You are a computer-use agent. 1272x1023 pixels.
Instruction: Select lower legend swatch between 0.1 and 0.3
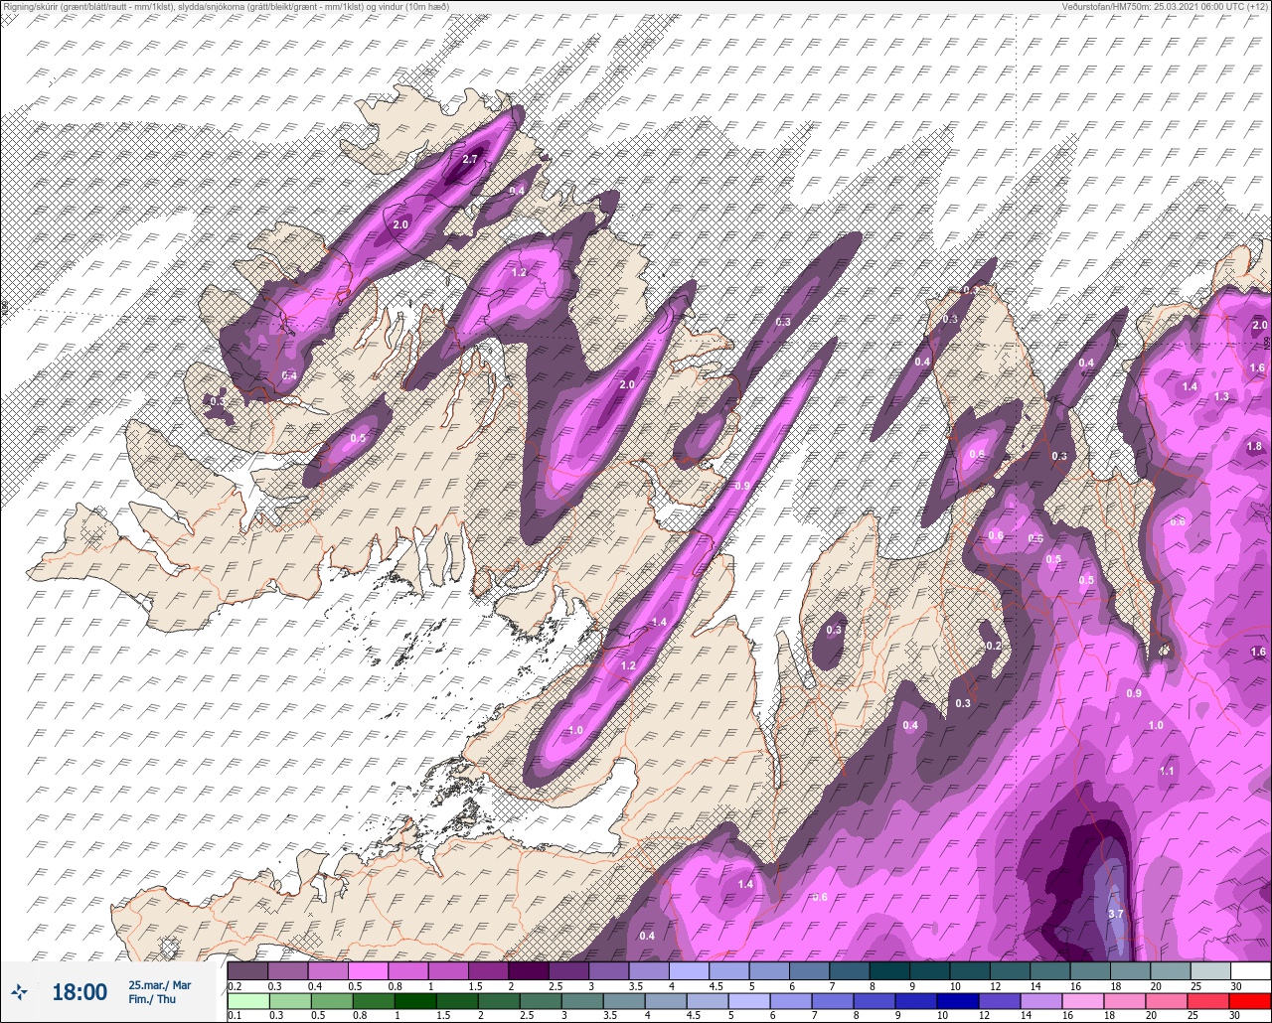point(247,1001)
